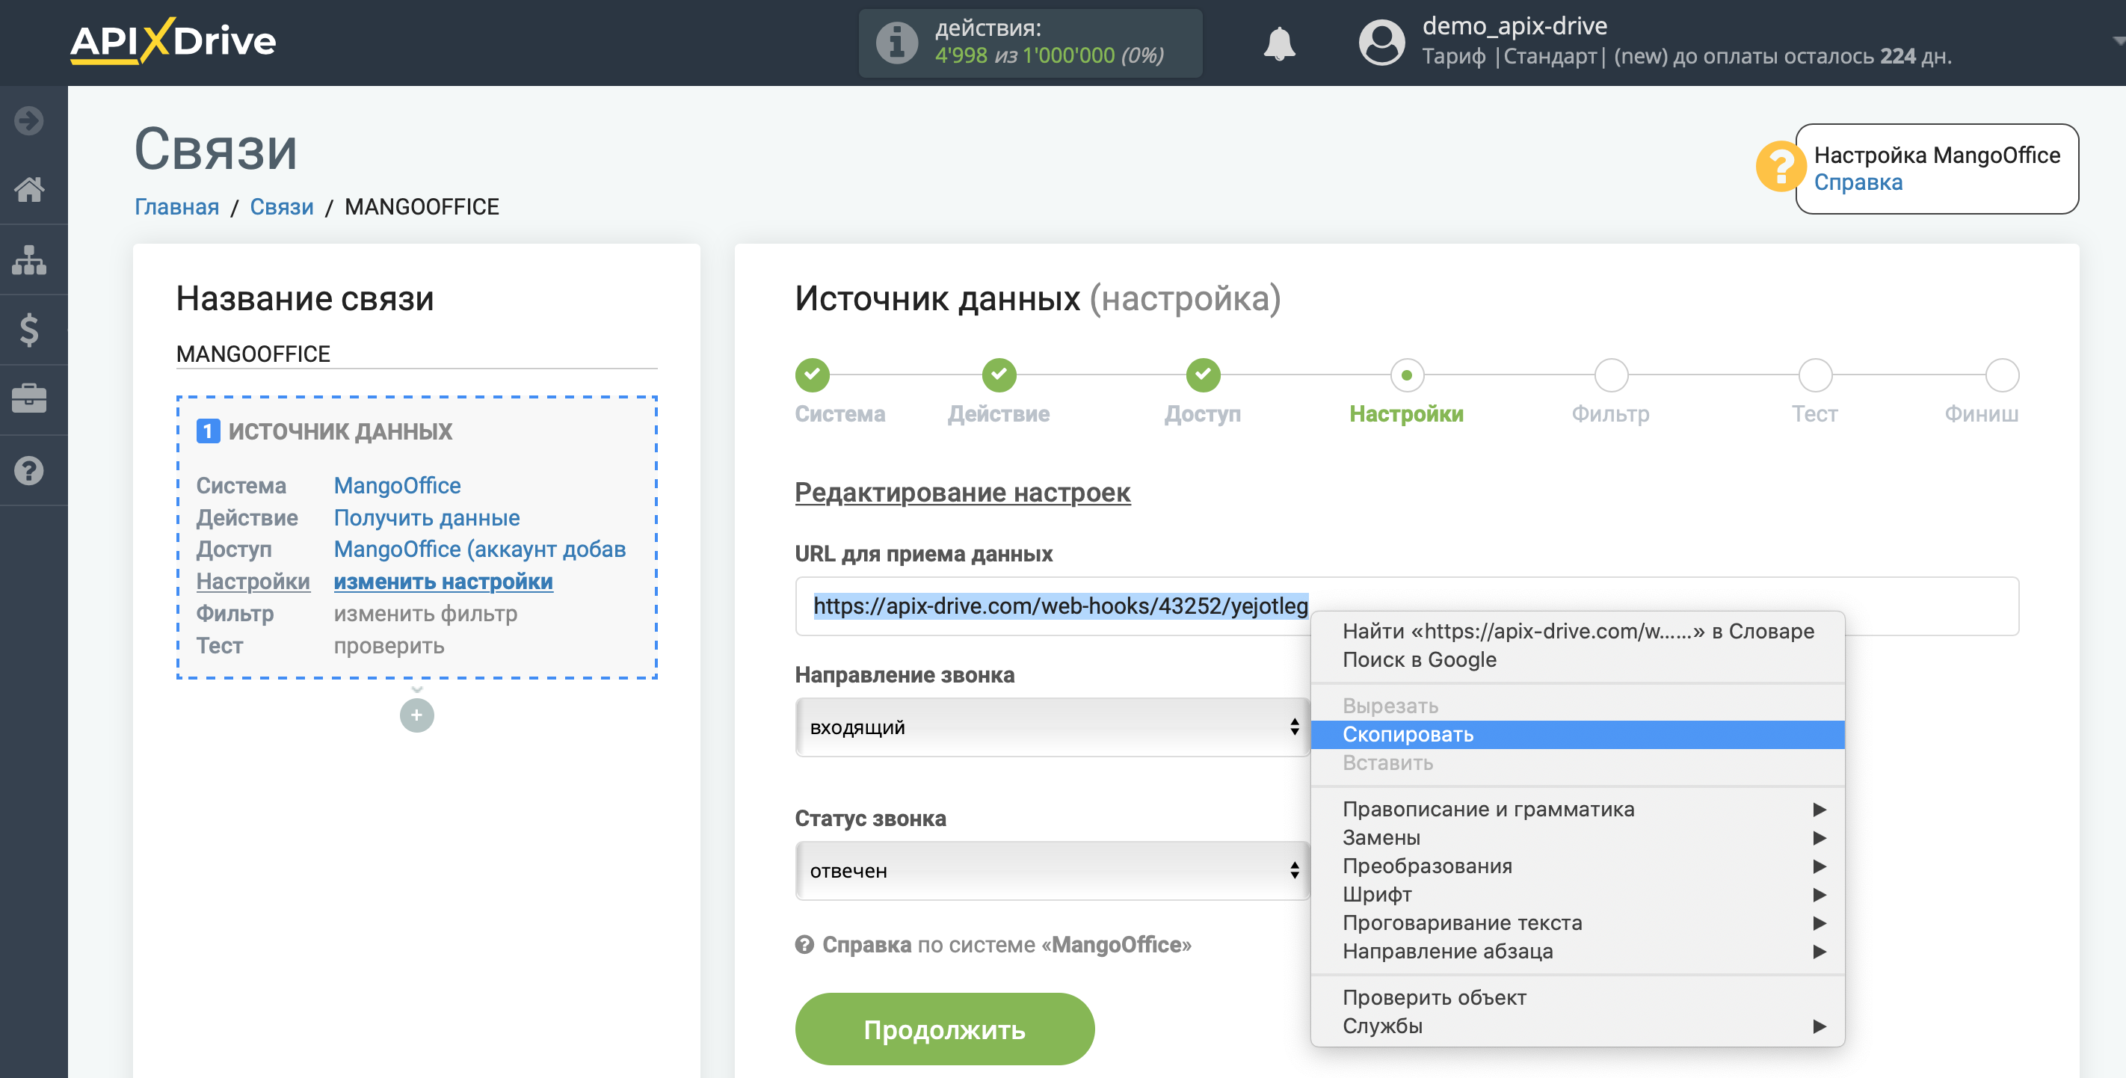Open the dollar billing icon in the sidebar
The width and height of the screenshot is (2126, 1078).
click(x=29, y=330)
